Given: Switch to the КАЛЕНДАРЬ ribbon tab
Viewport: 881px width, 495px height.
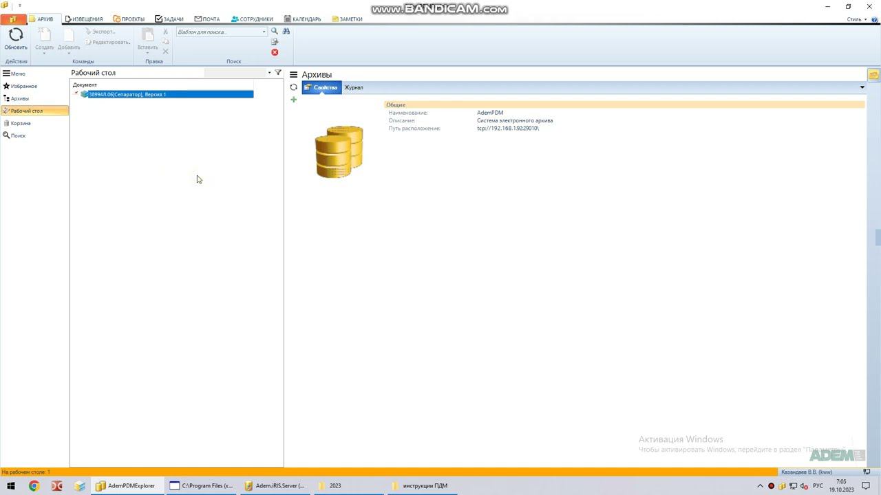Looking at the screenshot, I should 302,19.
